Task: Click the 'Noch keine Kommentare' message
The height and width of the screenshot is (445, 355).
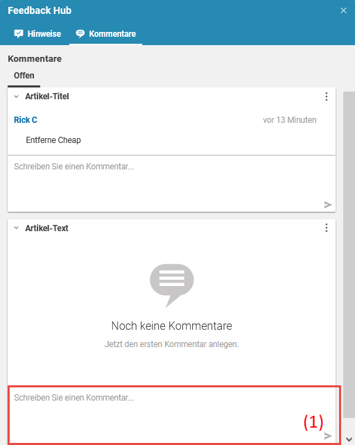Action: 171,326
